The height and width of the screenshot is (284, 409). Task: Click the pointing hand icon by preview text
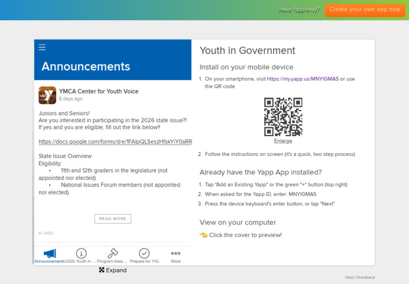click(x=203, y=235)
